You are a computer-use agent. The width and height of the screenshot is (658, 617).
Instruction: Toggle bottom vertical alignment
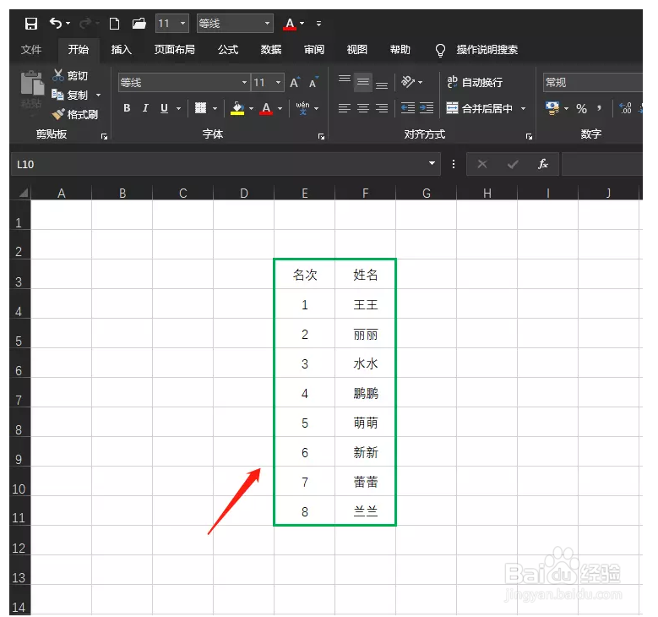382,83
